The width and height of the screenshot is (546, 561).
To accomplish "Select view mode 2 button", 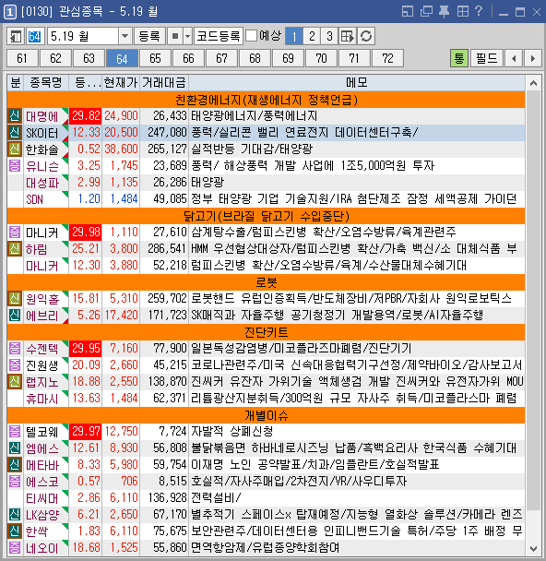I will click(312, 36).
